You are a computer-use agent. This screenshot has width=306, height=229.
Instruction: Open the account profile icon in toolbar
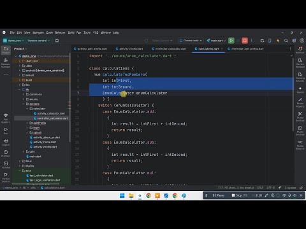[x=302, y=41]
